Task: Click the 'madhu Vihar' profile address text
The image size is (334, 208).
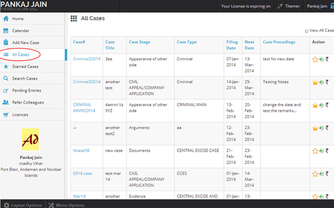Action: tap(31, 164)
